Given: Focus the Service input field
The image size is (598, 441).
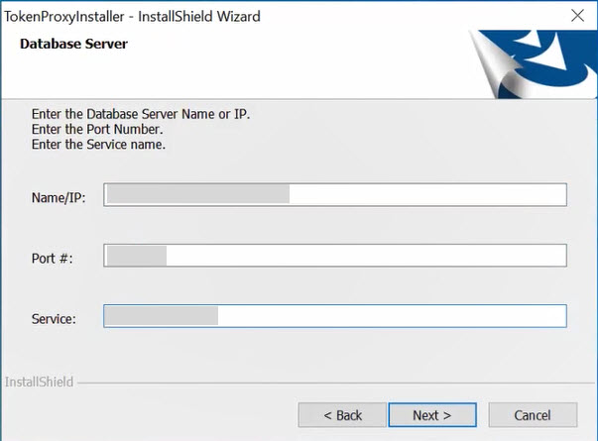Looking at the screenshot, I should pyautogui.click(x=335, y=316).
